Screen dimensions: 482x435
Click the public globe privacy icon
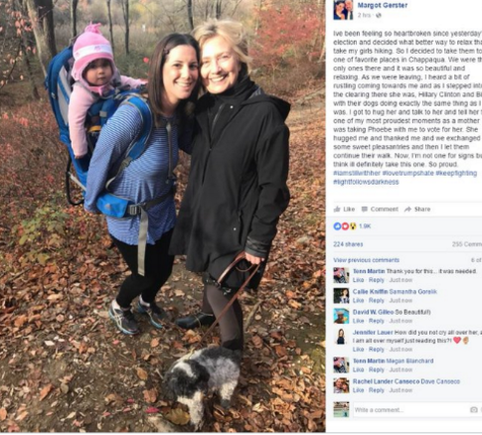coord(379,15)
